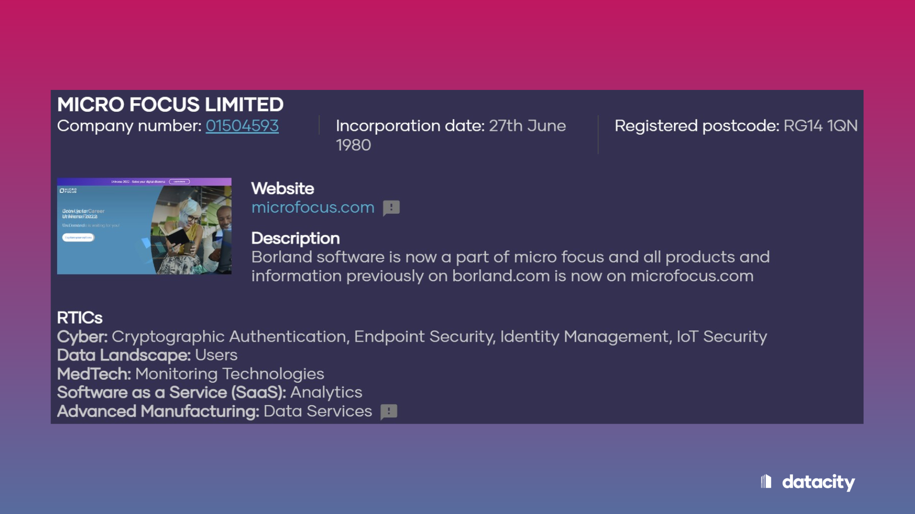Click the MedTech Monitoring Technologies entry

[191, 374]
